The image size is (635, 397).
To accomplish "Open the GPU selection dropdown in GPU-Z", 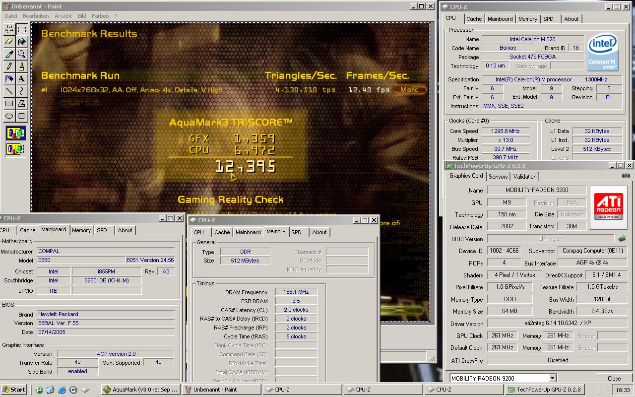I will point(552,378).
